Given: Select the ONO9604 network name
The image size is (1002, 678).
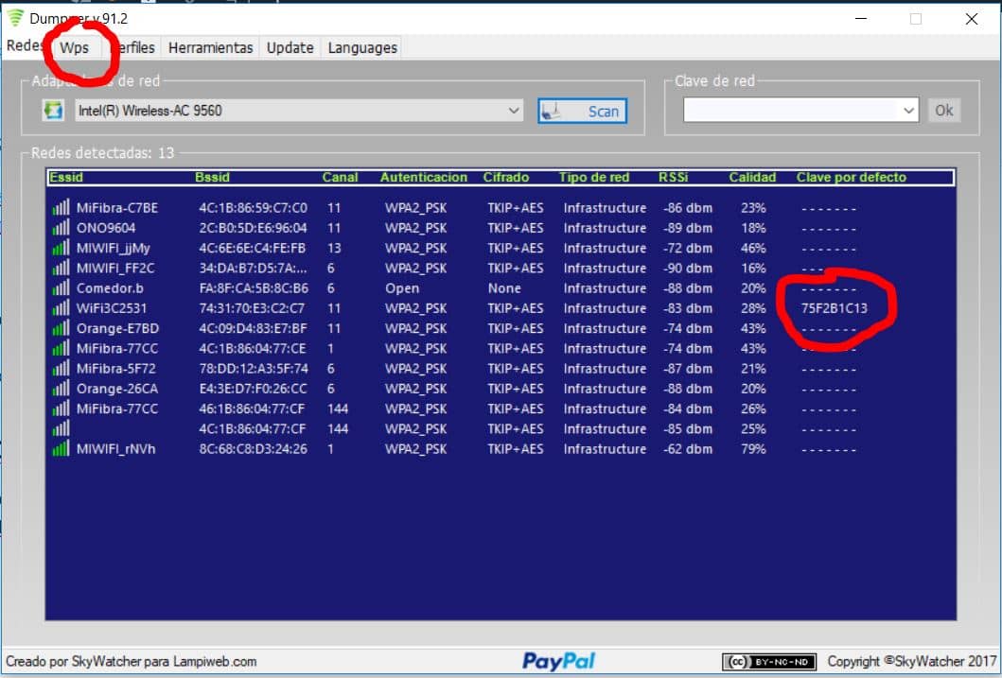Looking at the screenshot, I should 106,228.
